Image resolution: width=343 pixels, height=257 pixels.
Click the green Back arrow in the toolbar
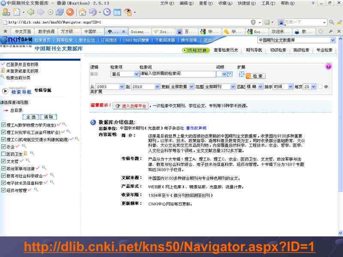[30, 12]
